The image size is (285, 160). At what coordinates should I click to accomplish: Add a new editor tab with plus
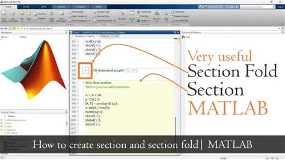point(117,36)
